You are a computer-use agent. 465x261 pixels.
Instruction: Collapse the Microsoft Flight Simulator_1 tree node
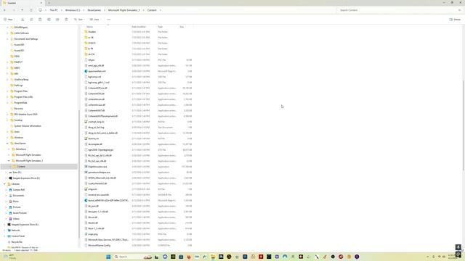point(9,161)
